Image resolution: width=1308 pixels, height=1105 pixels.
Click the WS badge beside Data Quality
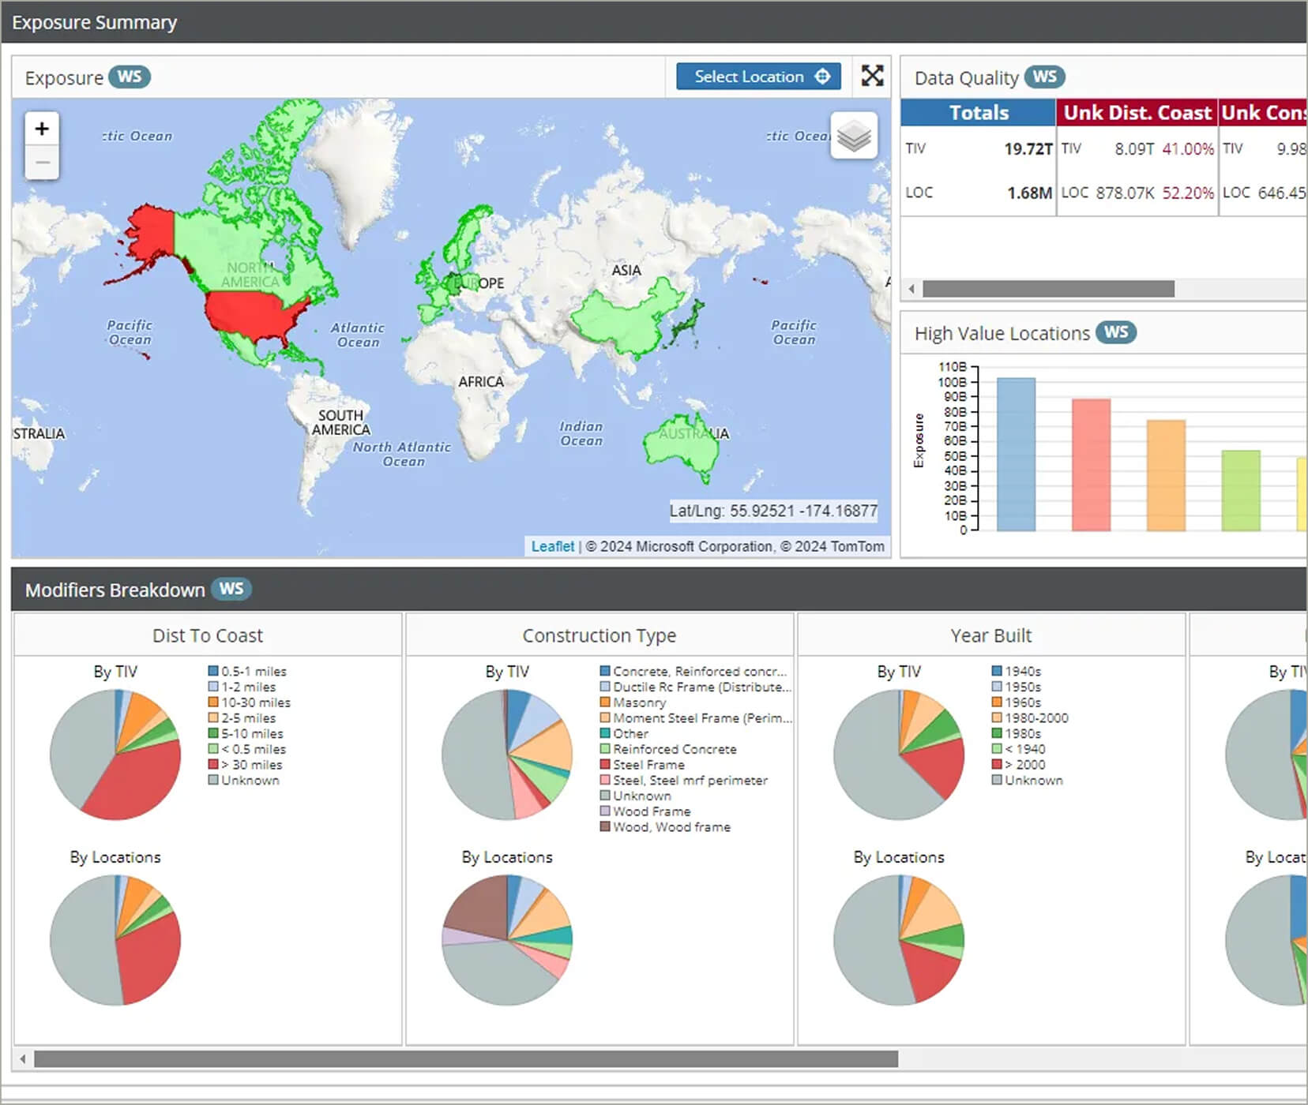click(1044, 77)
